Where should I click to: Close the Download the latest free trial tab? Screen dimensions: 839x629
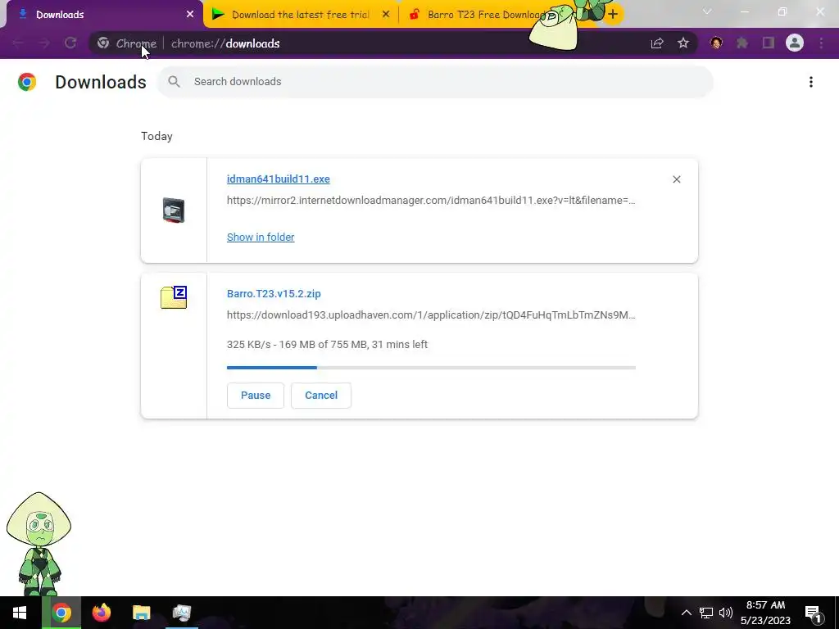tap(386, 15)
